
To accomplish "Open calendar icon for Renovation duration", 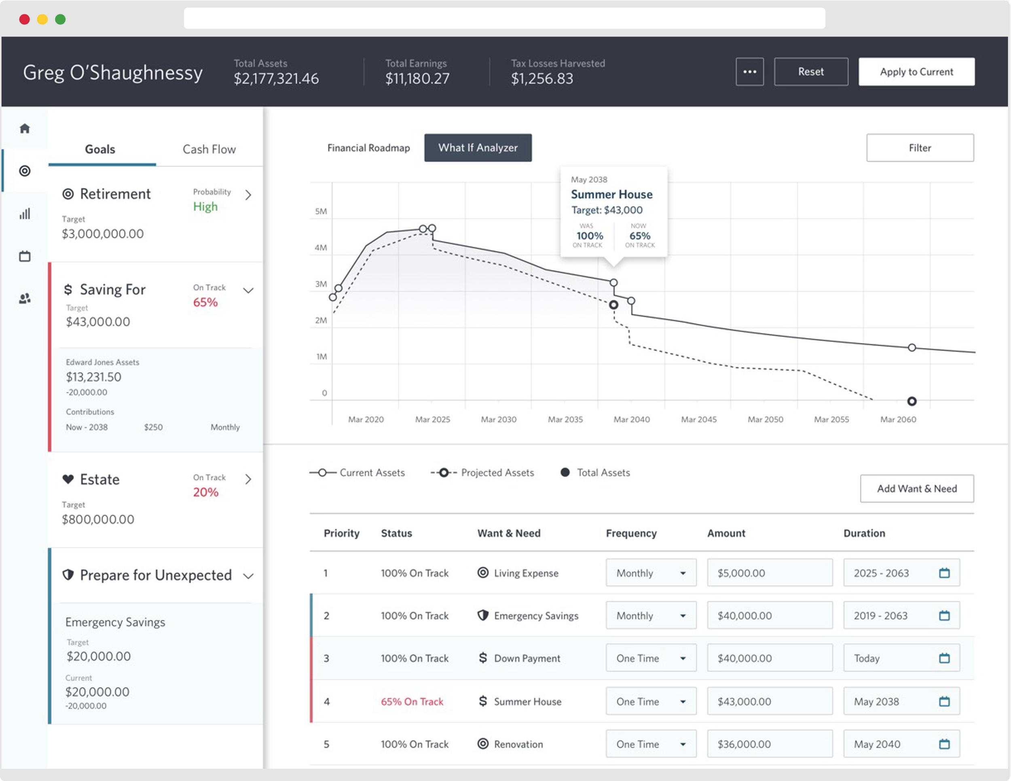I will click(944, 744).
